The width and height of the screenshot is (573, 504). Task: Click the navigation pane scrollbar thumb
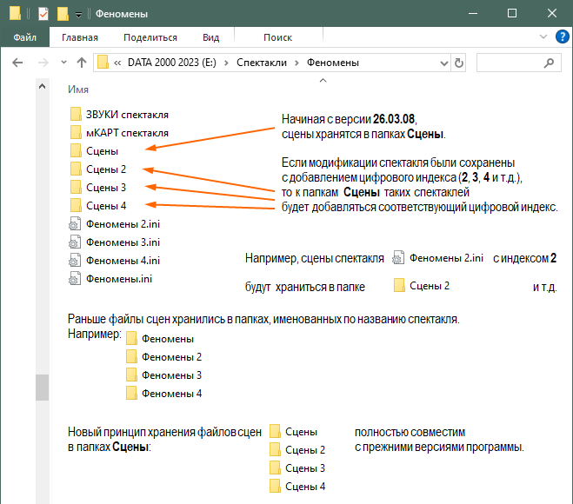[x=42, y=388]
